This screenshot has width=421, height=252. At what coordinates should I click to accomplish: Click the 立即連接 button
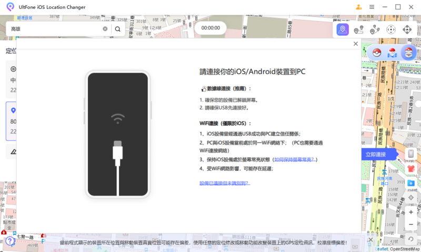pyautogui.click(x=378, y=154)
